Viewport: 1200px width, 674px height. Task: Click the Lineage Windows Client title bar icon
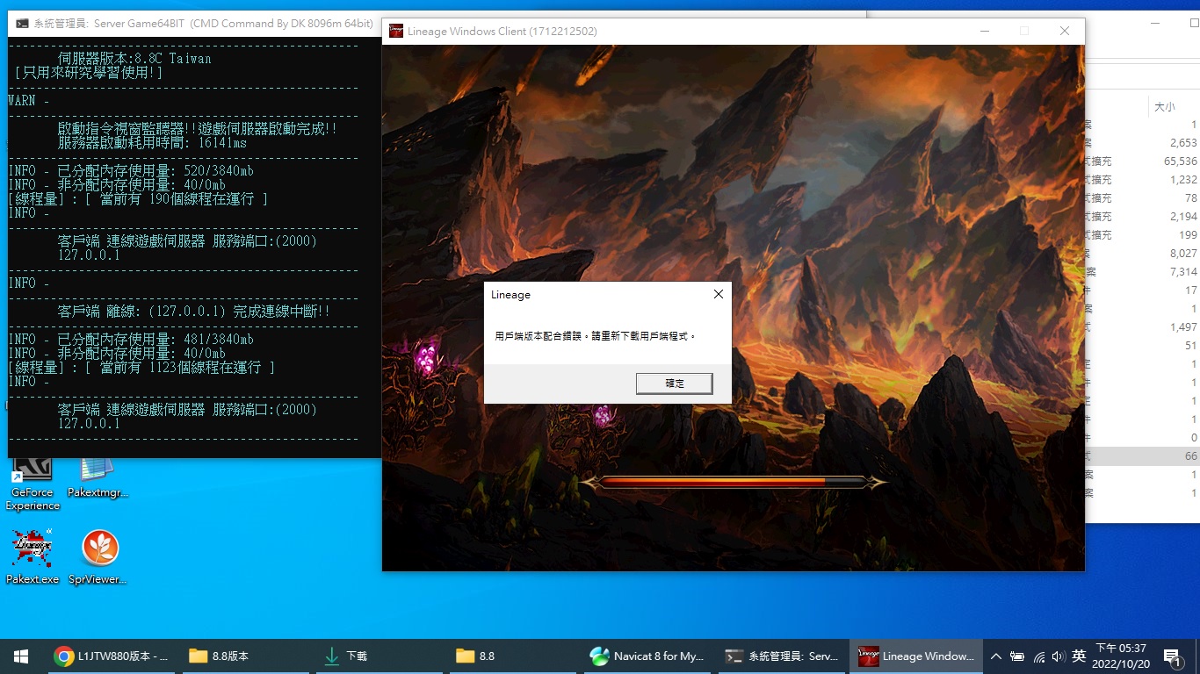(x=396, y=31)
